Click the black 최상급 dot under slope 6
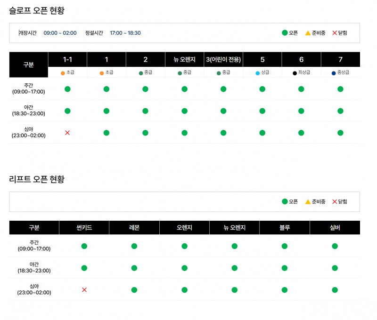This screenshot has width=377, height=320. click(x=295, y=73)
